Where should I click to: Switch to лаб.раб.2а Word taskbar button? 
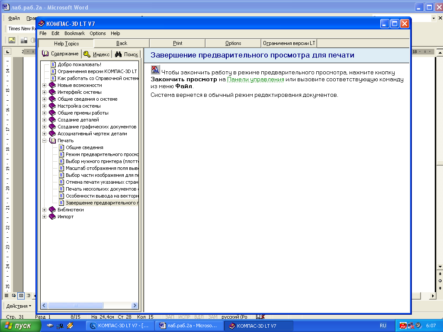click(189, 326)
